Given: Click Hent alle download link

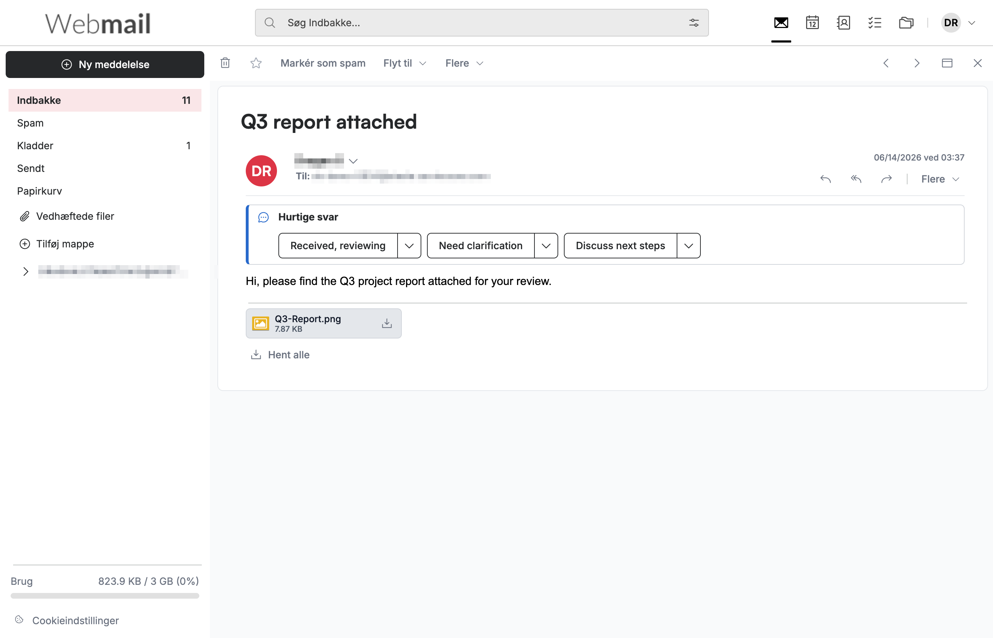Looking at the screenshot, I should point(280,355).
